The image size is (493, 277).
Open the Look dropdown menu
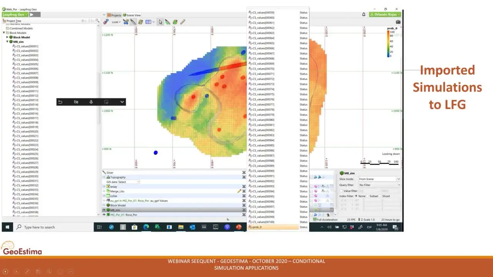(116, 22)
